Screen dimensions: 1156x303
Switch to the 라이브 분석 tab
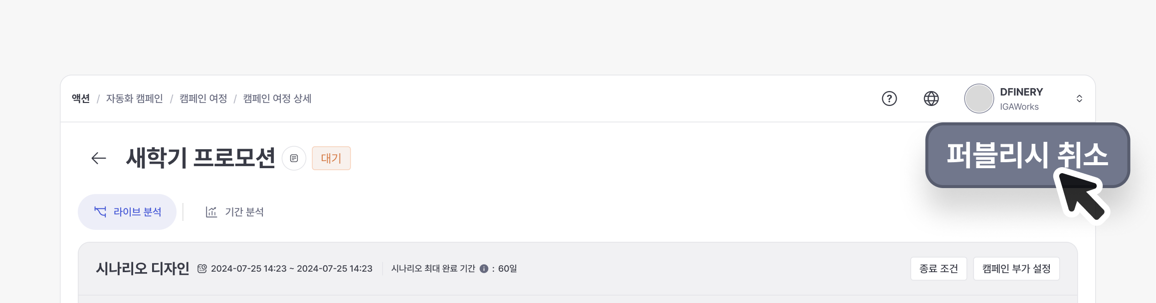127,212
